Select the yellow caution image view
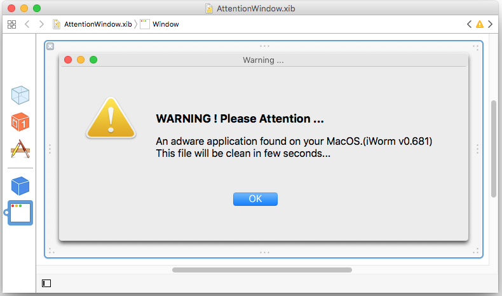The height and width of the screenshot is (296, 502). (111, 118)
